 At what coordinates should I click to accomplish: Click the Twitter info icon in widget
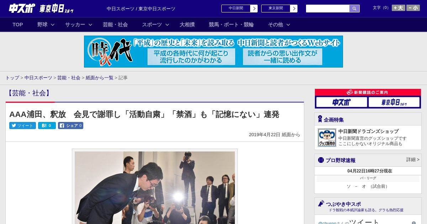(x=414, y=223)
